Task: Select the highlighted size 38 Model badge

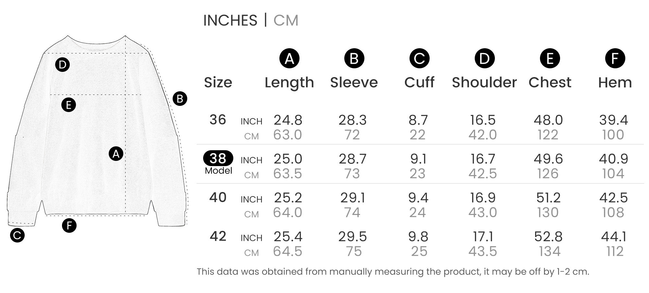Action: [x=218, y=158]
